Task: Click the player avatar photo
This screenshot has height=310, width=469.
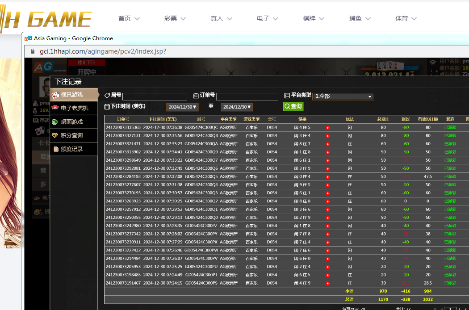Action: (x=45, y=86)
